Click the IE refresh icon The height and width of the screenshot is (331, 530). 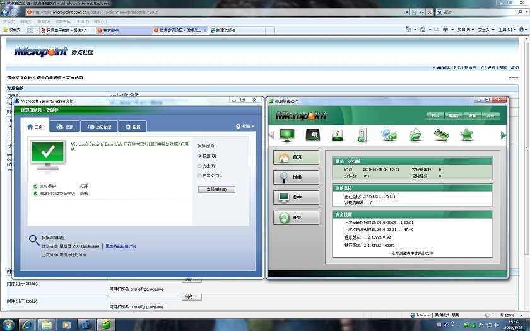[422, 12]
